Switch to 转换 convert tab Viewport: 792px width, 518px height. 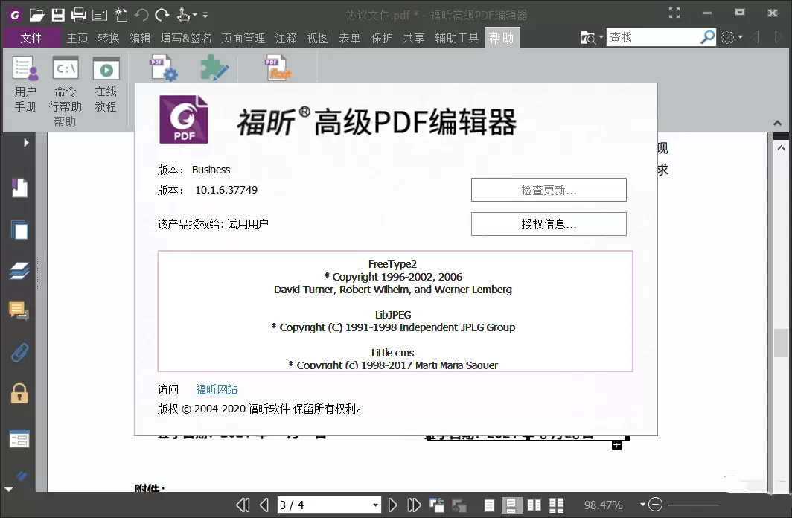[109, 38]
